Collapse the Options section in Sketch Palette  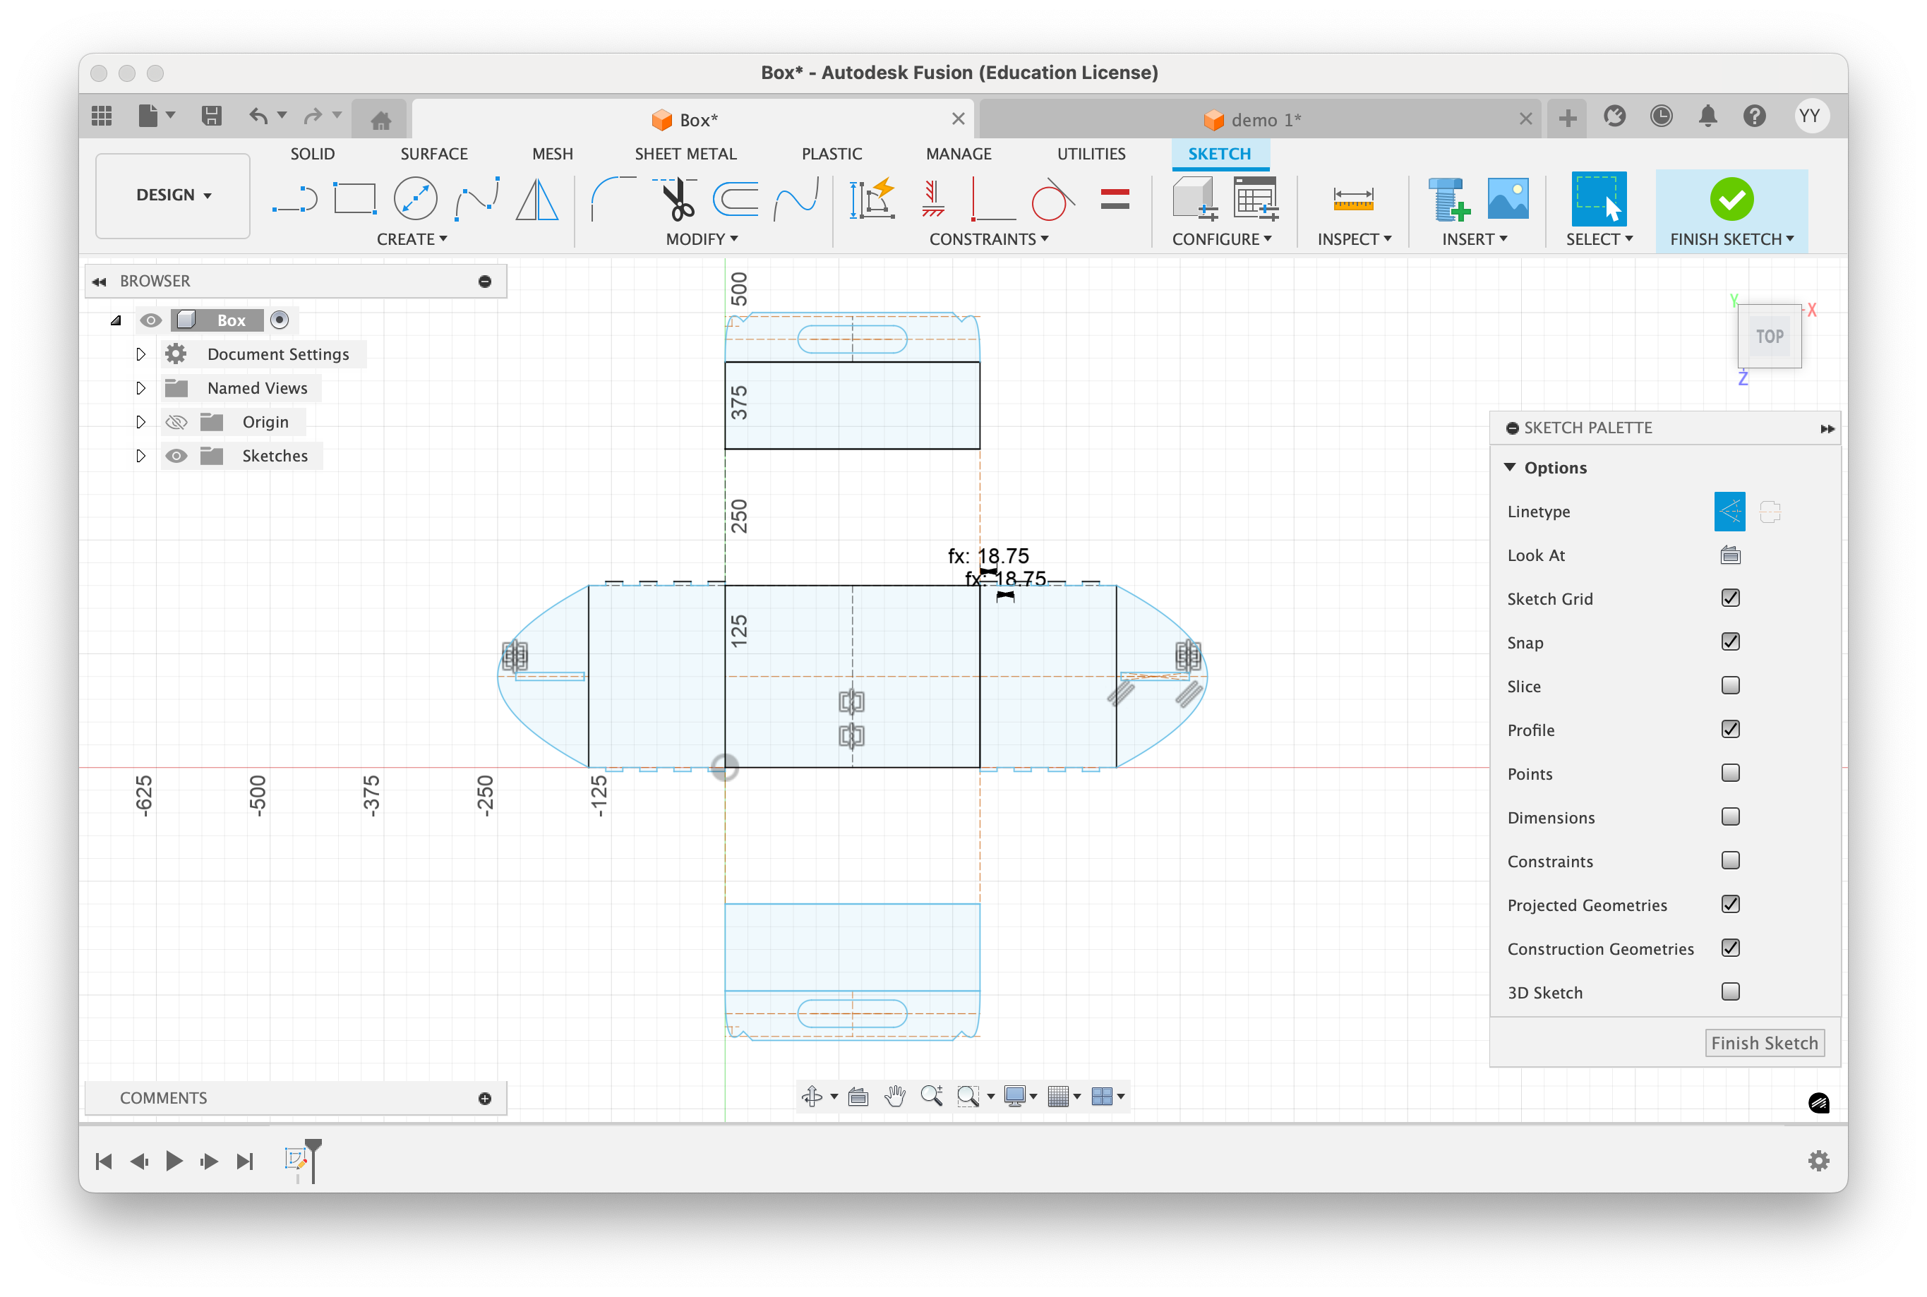point(1509,467)
